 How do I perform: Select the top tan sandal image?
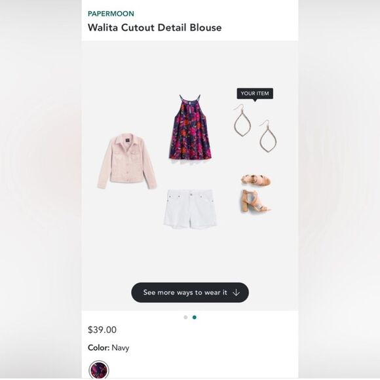click(x=256, y=180)
